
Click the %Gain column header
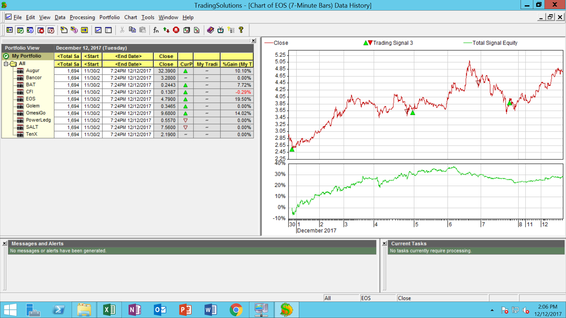pyautogui.click(x=237, y=64)
